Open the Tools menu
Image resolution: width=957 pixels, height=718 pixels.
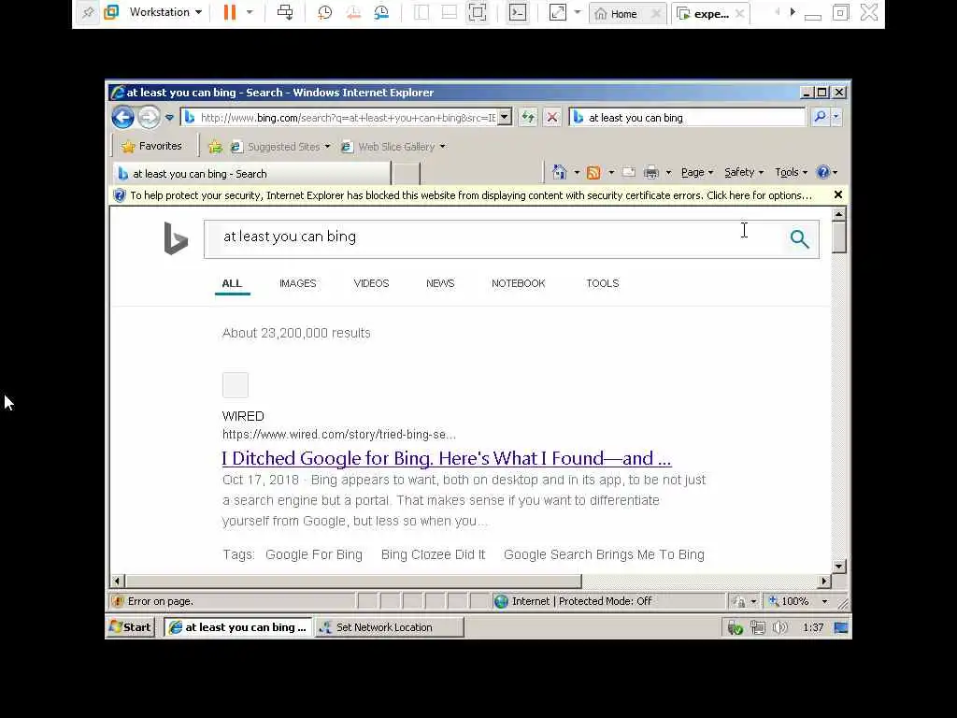(x=791, y=172)
